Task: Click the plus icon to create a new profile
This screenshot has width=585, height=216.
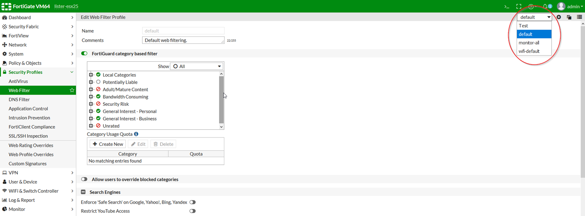Action: (559, 17)
